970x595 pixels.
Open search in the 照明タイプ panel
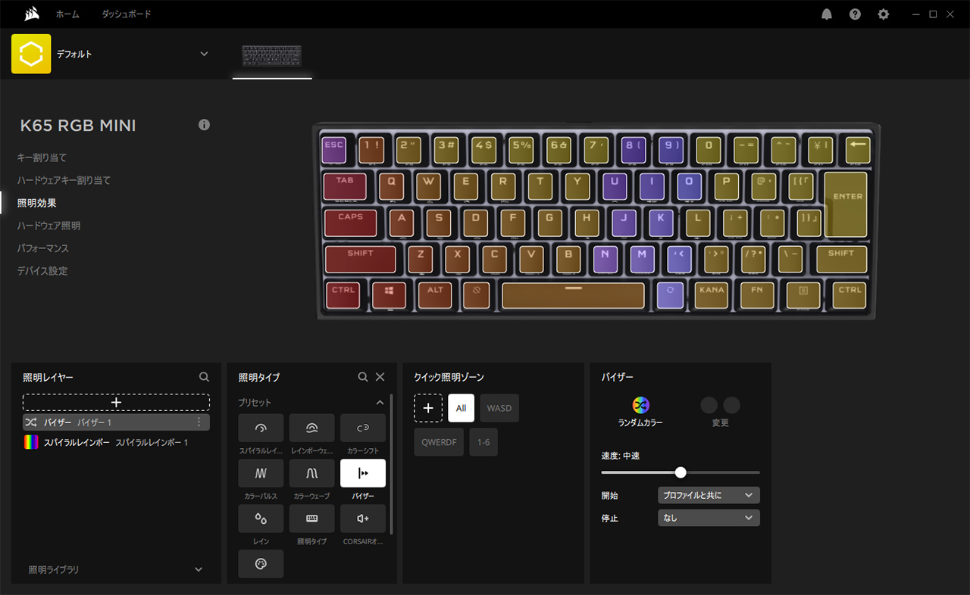click(x=363, y=377)
